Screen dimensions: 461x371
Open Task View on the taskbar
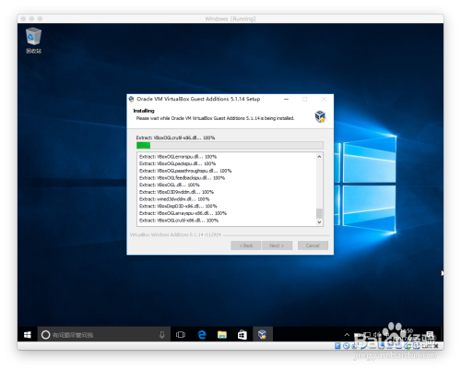[x=181, y=335]
